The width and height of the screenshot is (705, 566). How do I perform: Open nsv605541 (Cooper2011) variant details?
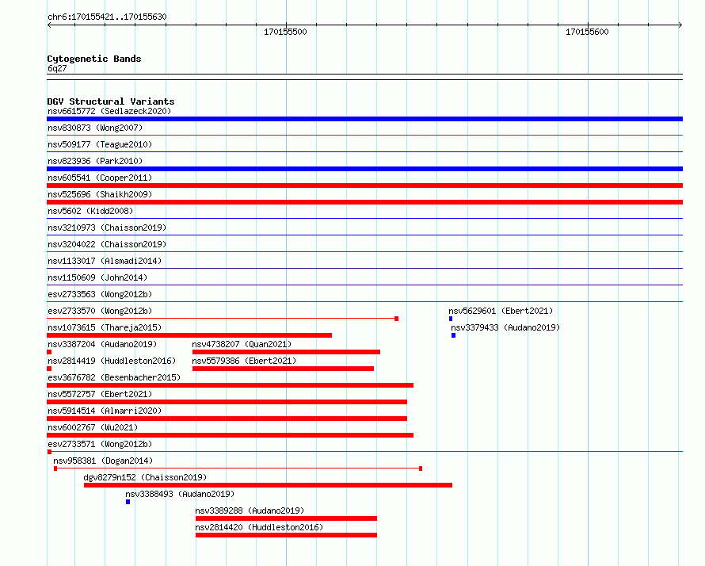[100, 178]
